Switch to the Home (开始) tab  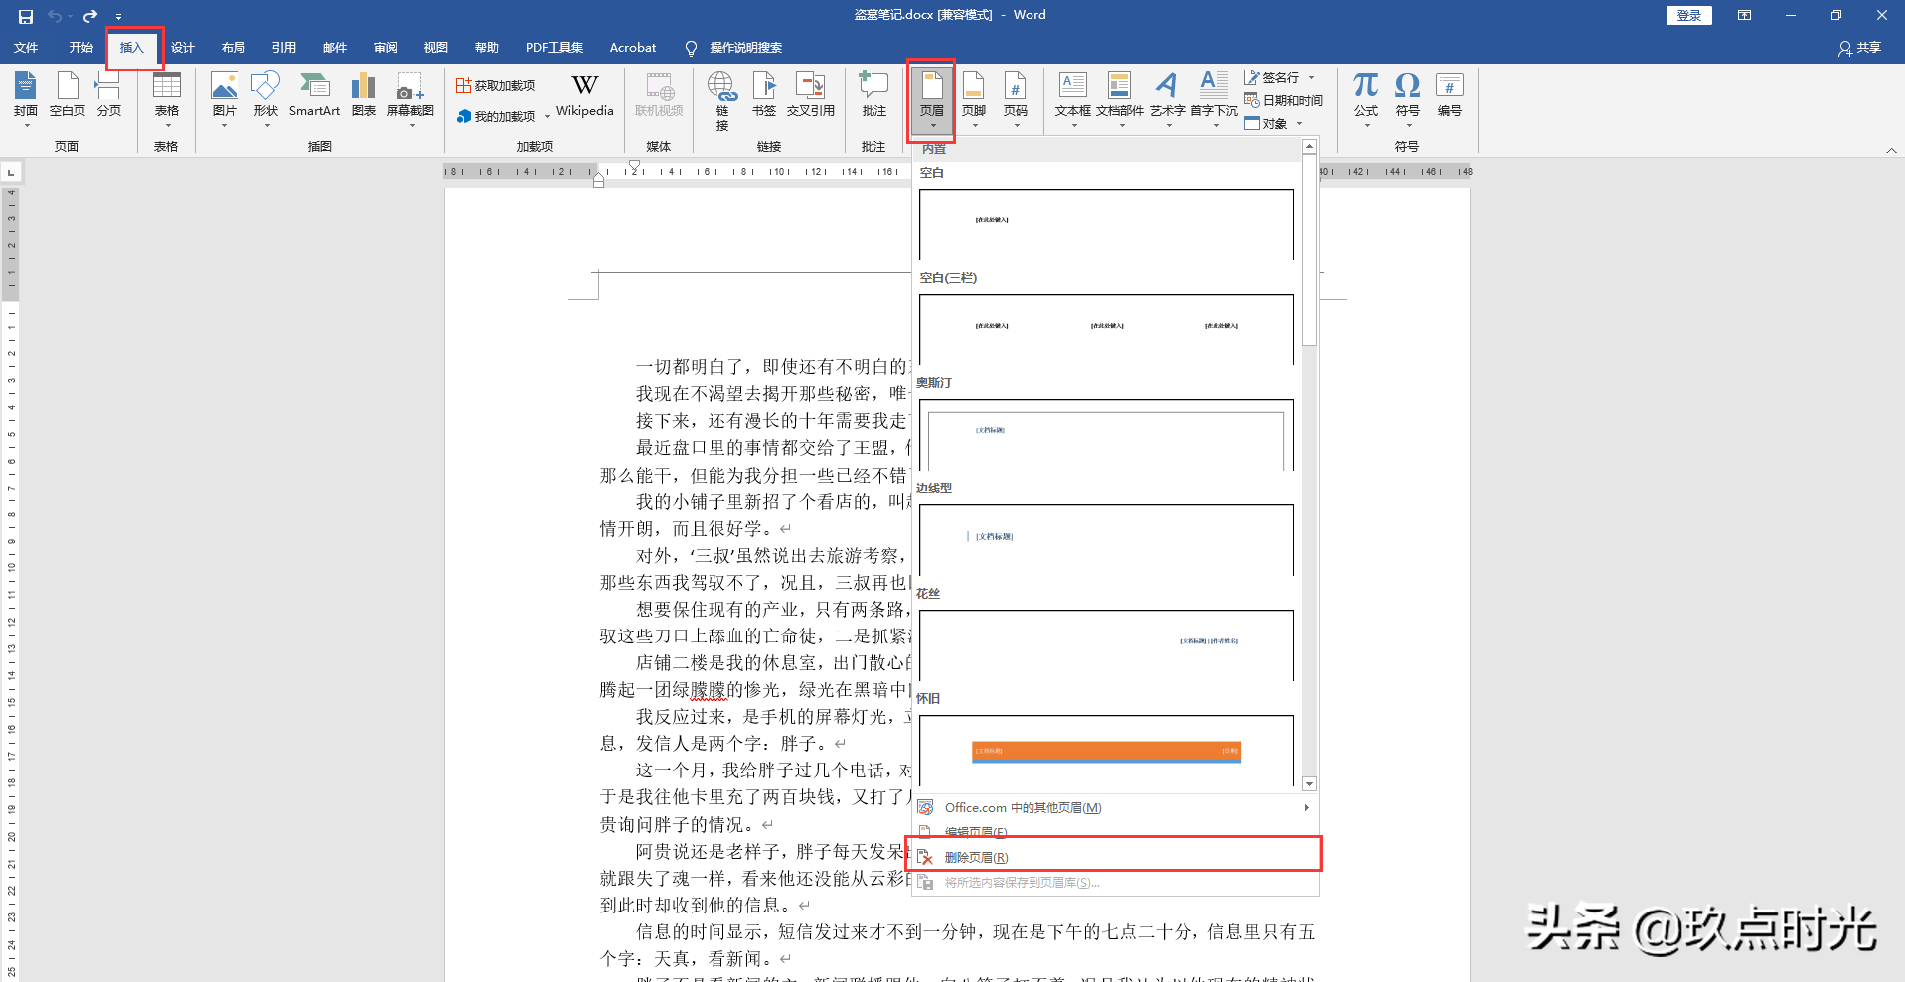pos(81,48)
